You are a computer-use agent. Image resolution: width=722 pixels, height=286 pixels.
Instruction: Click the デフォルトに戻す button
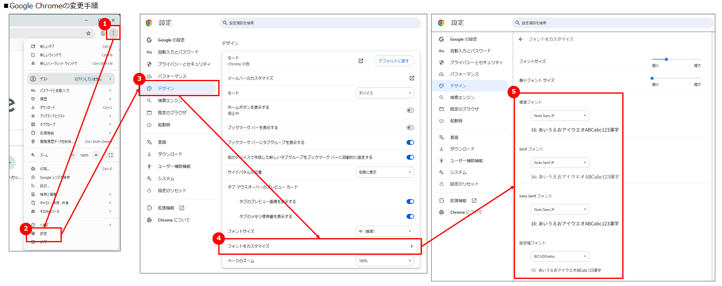[394, 61]
